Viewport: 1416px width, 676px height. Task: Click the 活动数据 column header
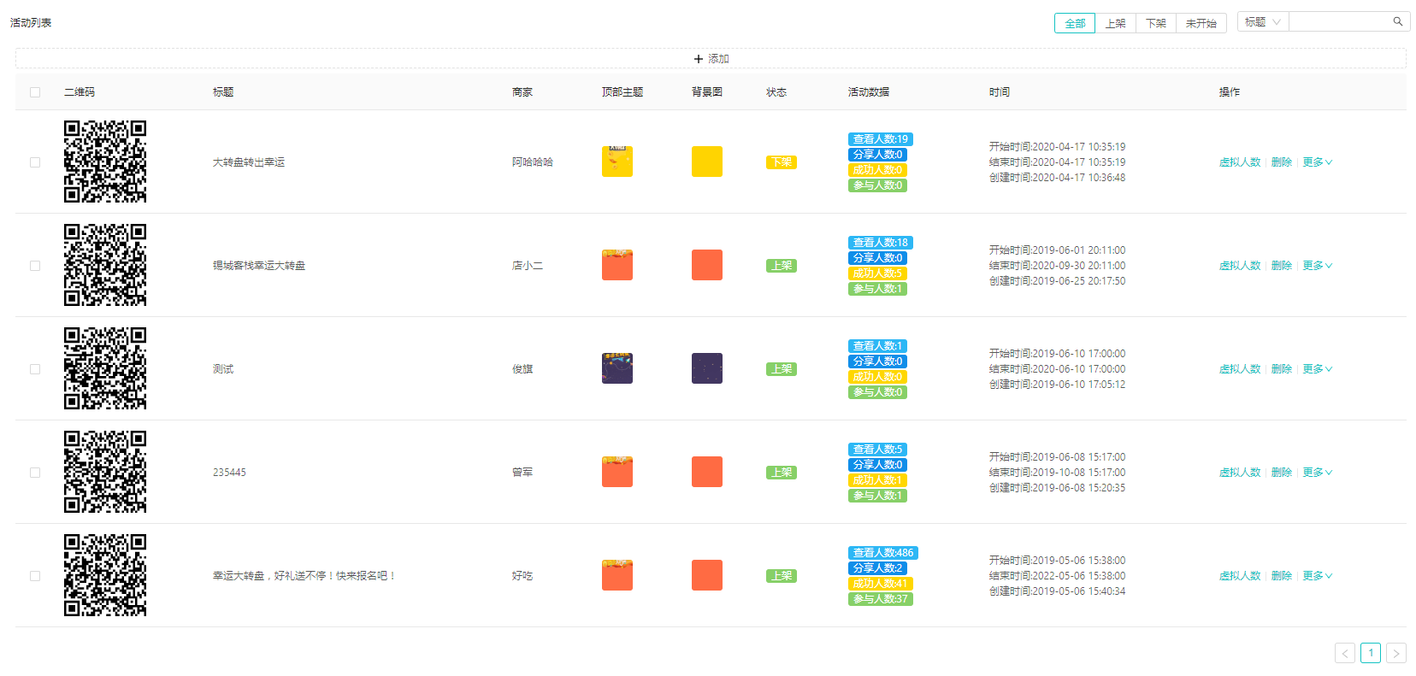coord(869,92)
